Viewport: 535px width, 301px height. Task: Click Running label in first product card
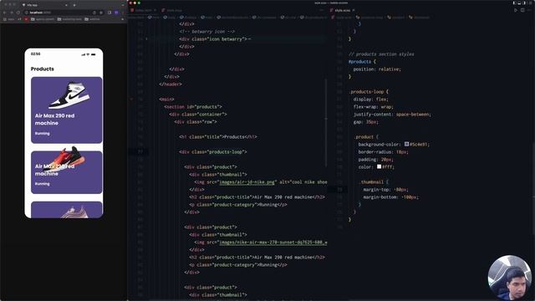[43, 134]
